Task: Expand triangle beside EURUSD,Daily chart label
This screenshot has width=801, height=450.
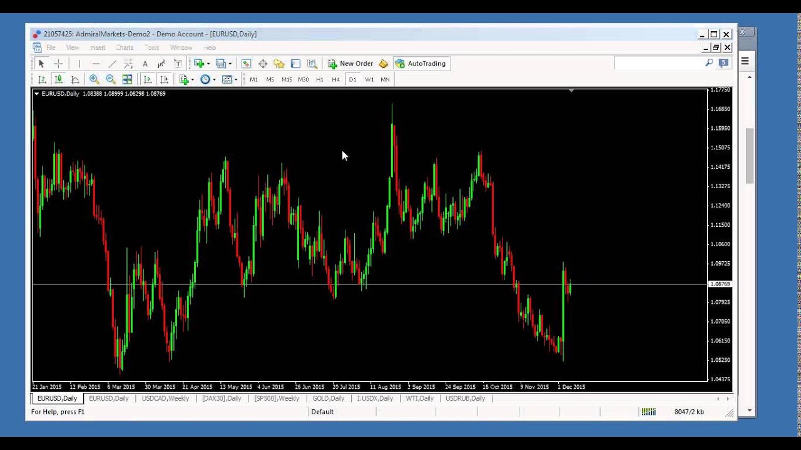Action: [37, 94]
